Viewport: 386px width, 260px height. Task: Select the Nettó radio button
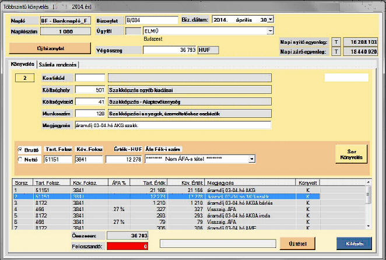20,160
